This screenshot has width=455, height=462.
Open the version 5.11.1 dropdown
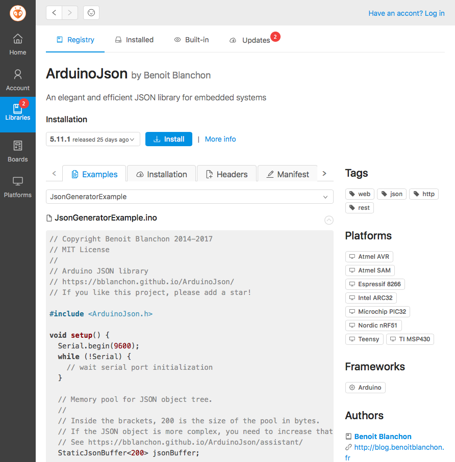[93, 139]
